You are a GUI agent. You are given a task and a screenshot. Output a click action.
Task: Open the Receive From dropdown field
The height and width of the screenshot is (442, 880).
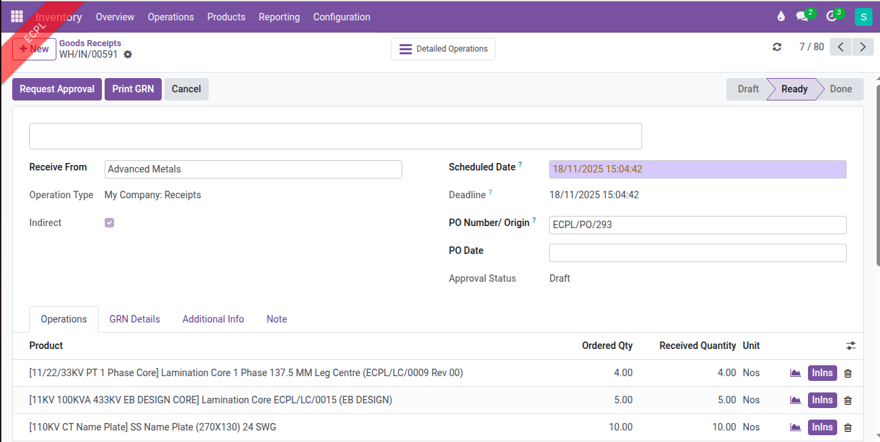click(x=253, y=169)
